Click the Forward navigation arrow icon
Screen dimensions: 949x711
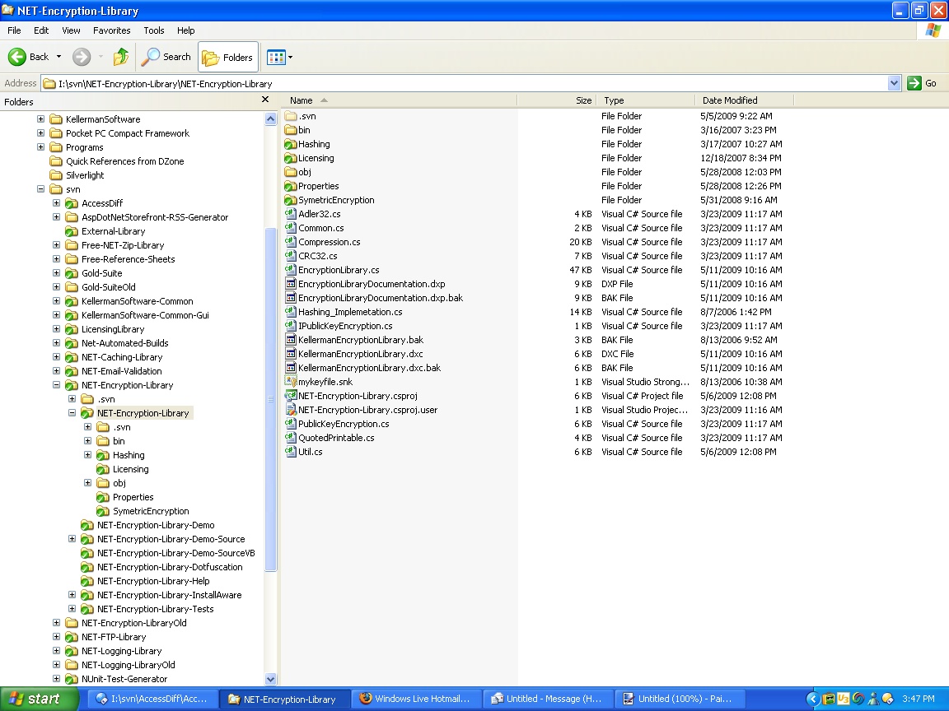pos(81,57)
